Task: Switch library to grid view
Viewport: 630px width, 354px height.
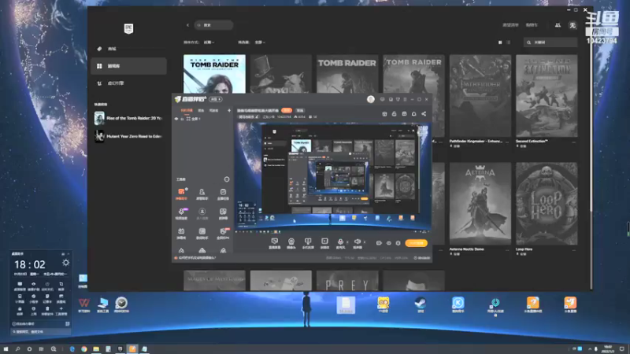Action: (x=500, y=42)
